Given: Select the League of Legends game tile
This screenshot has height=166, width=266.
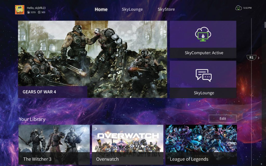Looking at the screenshot, I should coord(201,144).
